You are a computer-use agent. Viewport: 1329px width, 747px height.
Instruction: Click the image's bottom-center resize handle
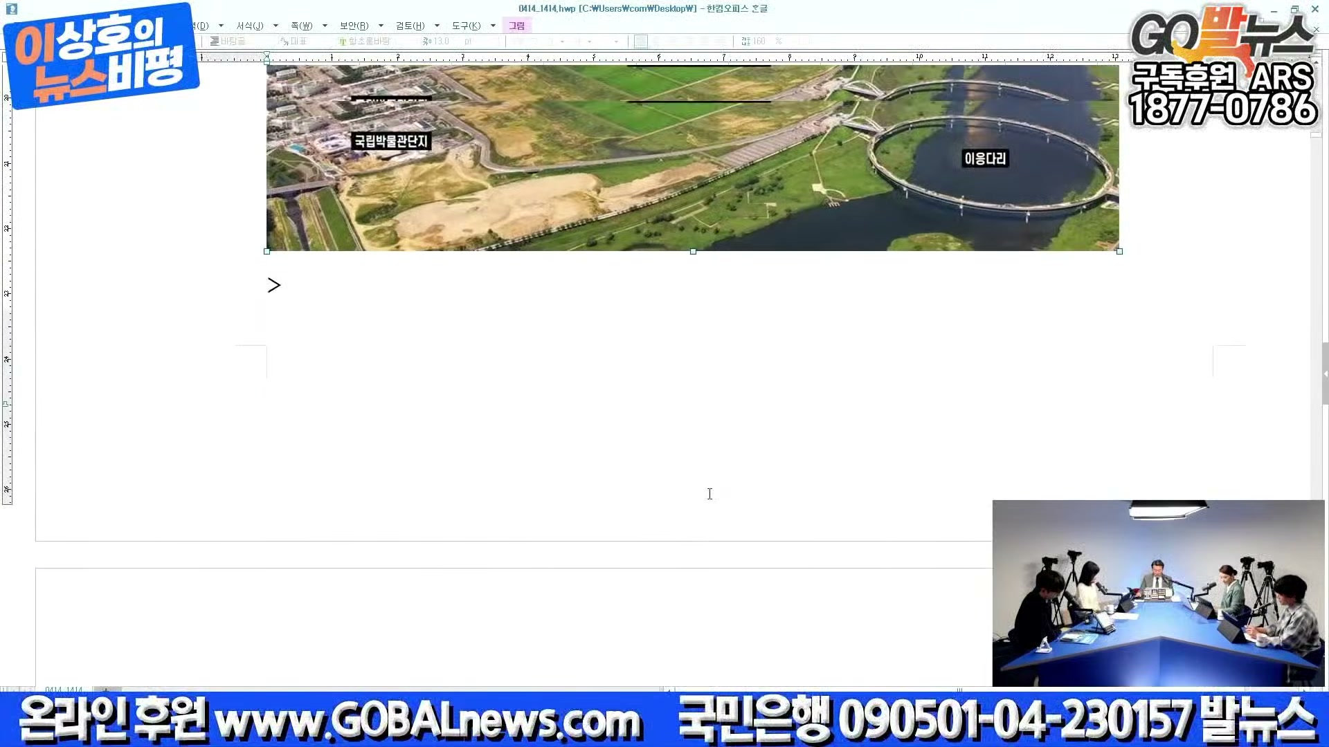point(693,252)
